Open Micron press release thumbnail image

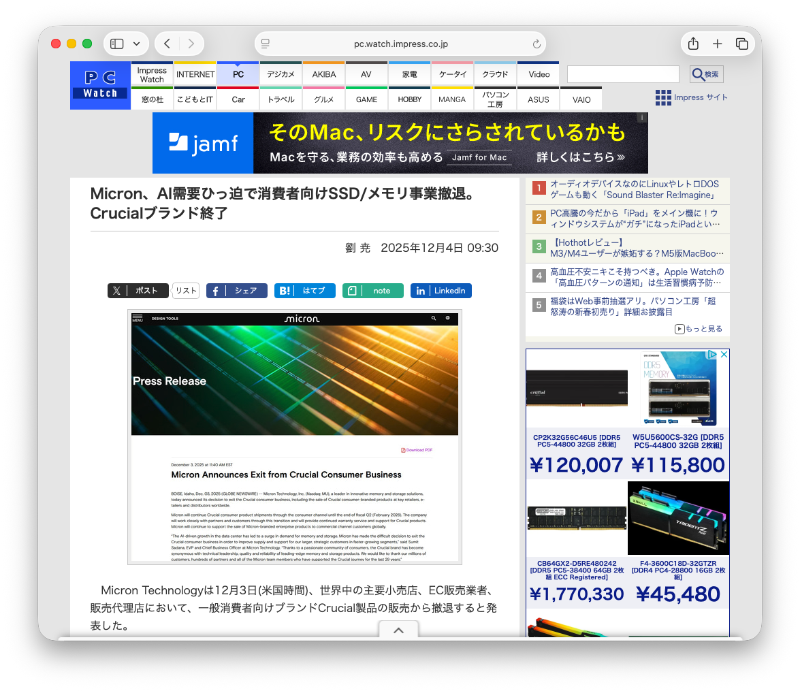click(294, 437)
